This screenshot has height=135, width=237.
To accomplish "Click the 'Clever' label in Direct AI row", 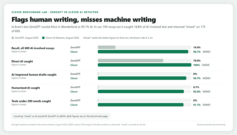I will [x=74, y=65].
